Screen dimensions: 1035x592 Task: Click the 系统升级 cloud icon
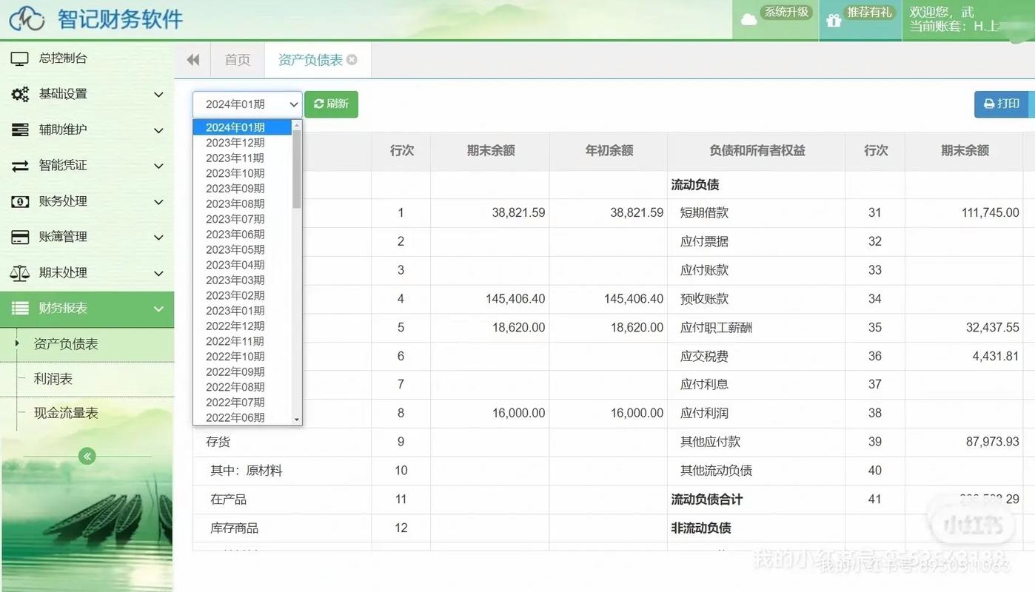click(749, 20)
